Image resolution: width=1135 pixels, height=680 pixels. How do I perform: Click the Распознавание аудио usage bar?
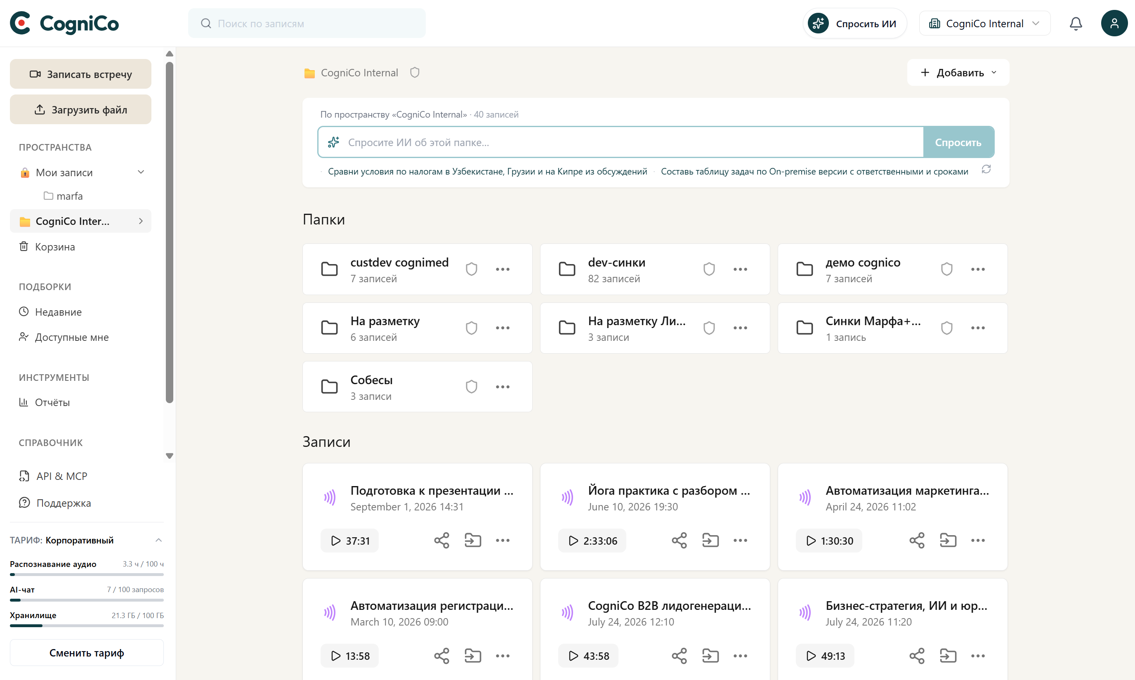87,574
